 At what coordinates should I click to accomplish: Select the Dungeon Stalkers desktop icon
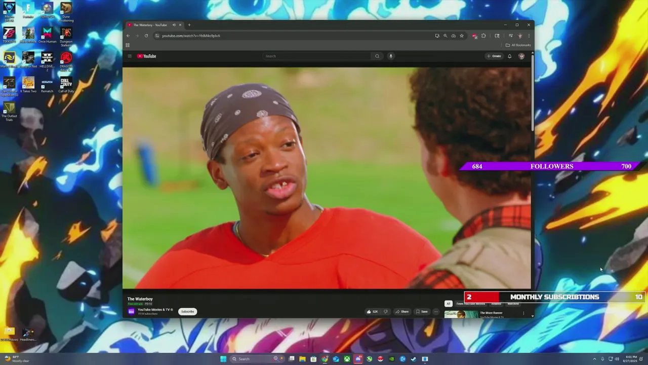[x=66, y=37]
